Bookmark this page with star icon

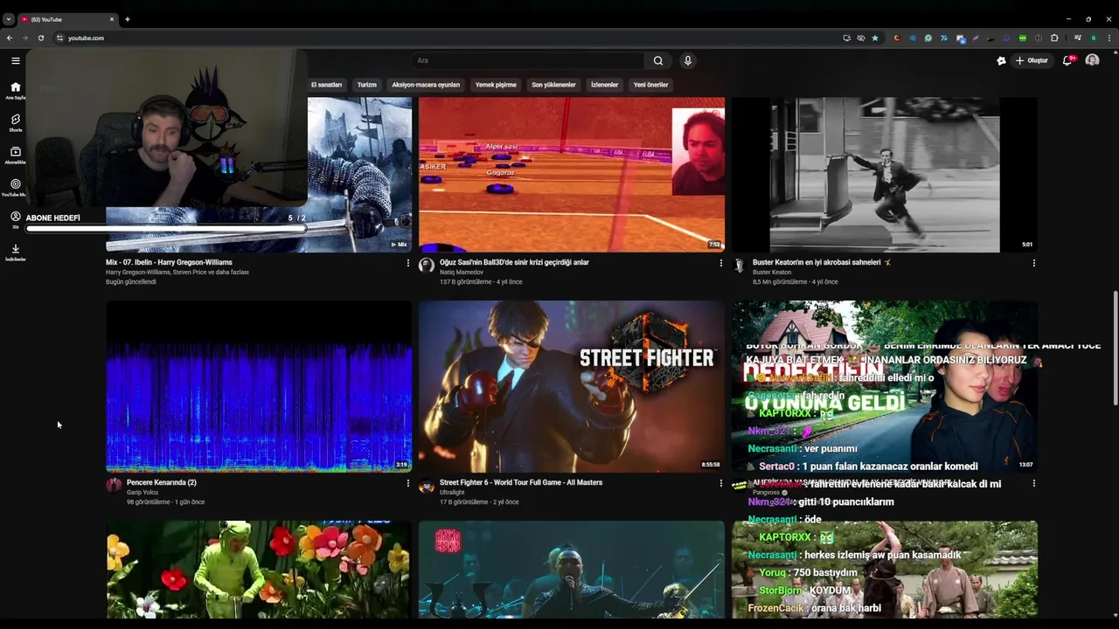click(875, 38)
